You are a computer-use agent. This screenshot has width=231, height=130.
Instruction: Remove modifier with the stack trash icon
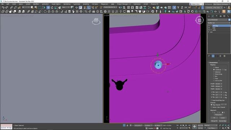220,56
